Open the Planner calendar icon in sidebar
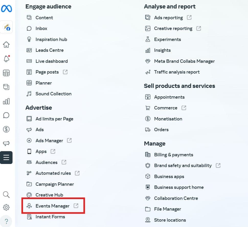 (x=6, y=73)
